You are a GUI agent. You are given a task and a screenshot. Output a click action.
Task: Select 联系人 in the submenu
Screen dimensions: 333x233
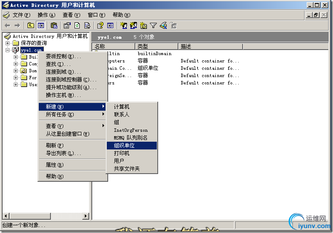pos(132,115)
